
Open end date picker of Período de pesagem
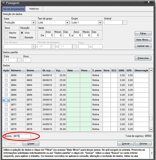pos(74,47)
